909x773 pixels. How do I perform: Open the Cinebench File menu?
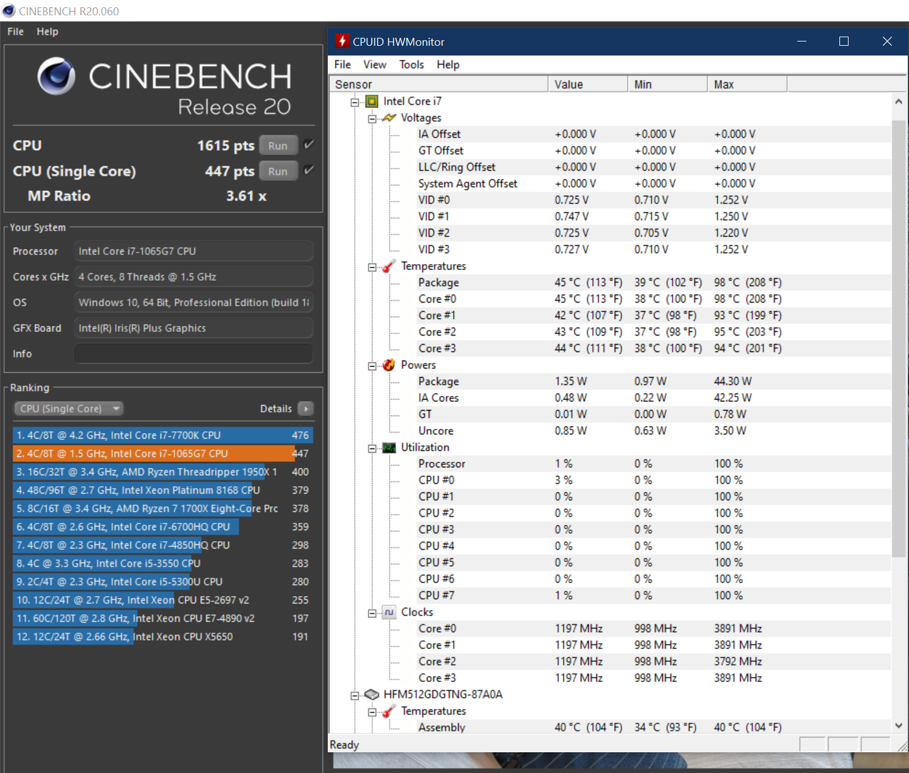click(15, 32)
